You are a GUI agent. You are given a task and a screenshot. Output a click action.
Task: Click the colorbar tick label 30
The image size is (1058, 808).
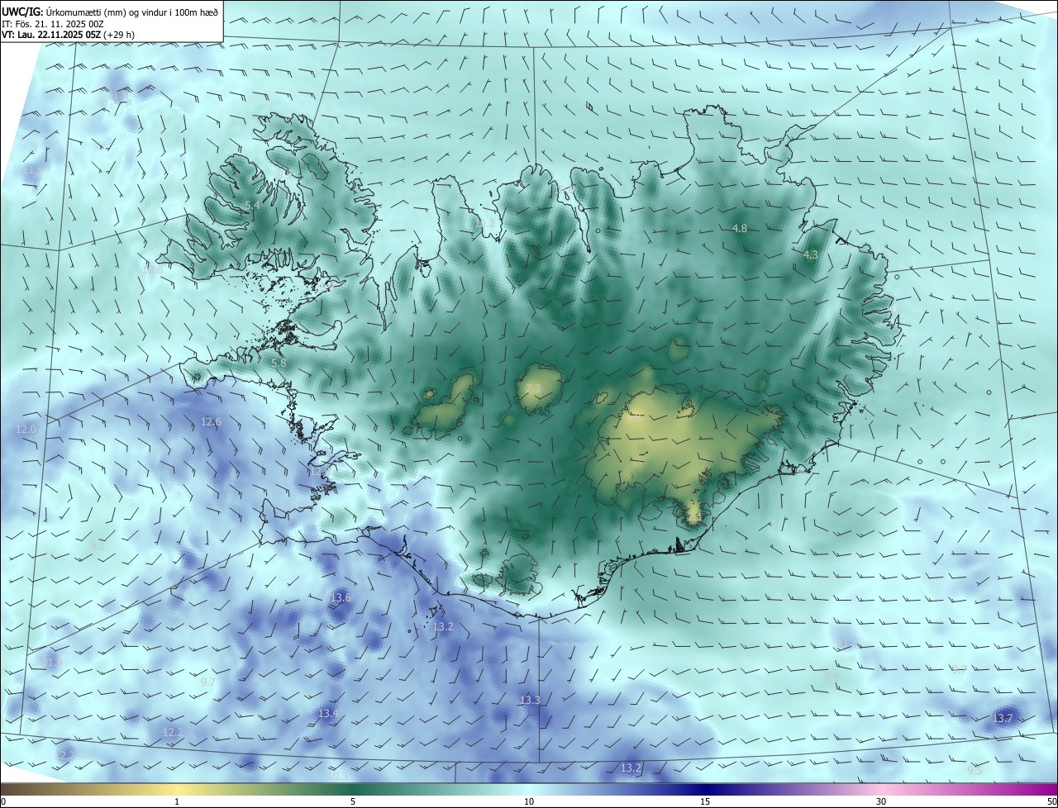click(881, 801)
